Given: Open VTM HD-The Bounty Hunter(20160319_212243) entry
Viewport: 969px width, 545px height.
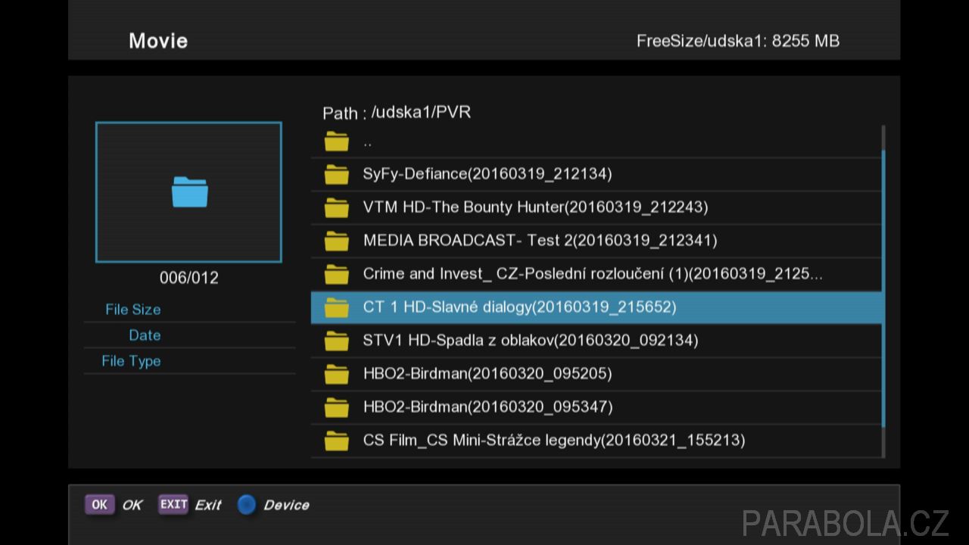Looking at the screenshot, I should coord(597,207).
